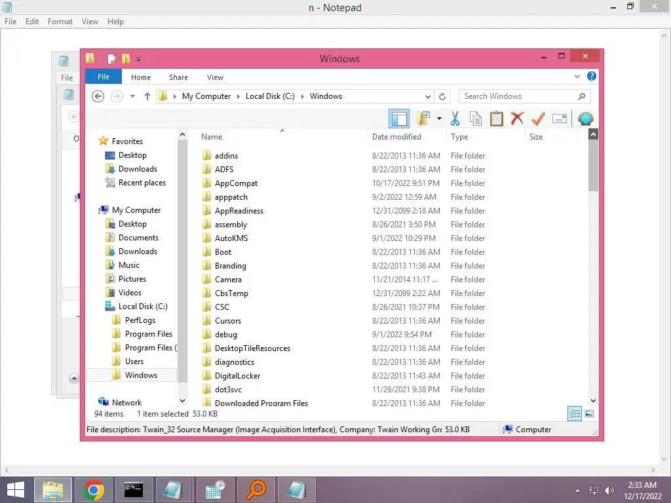Viewport: 671px width, 503px height.
Task: Click the orange checkmark Properties icon
Action: 538,119
